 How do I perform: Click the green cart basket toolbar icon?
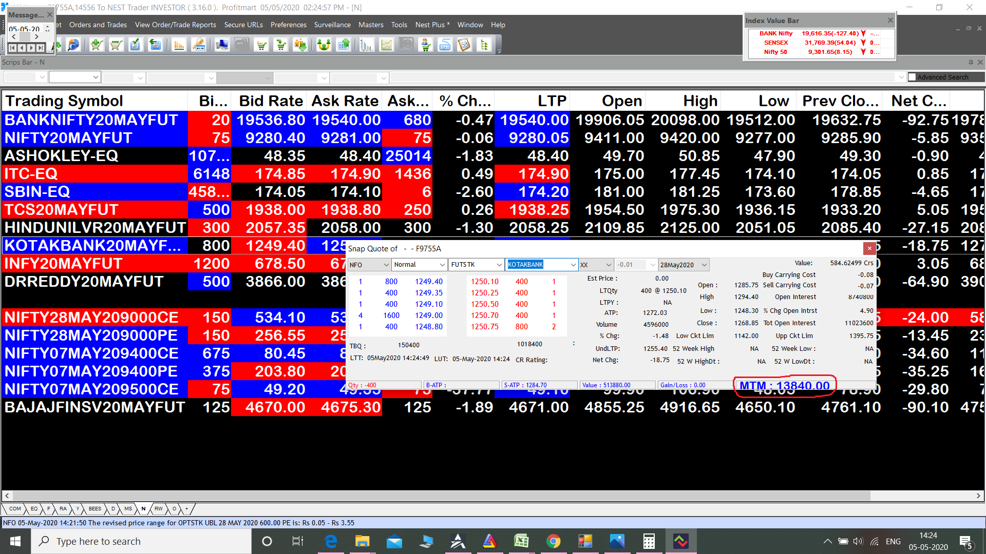tap(262, 45)
